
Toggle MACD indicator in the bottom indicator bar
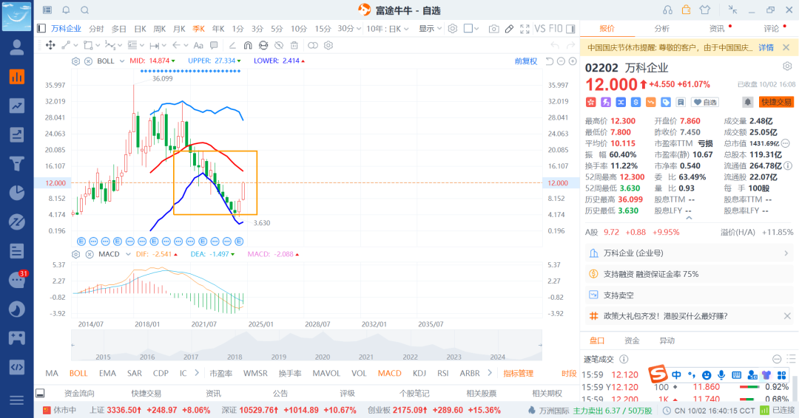[390, 373]
